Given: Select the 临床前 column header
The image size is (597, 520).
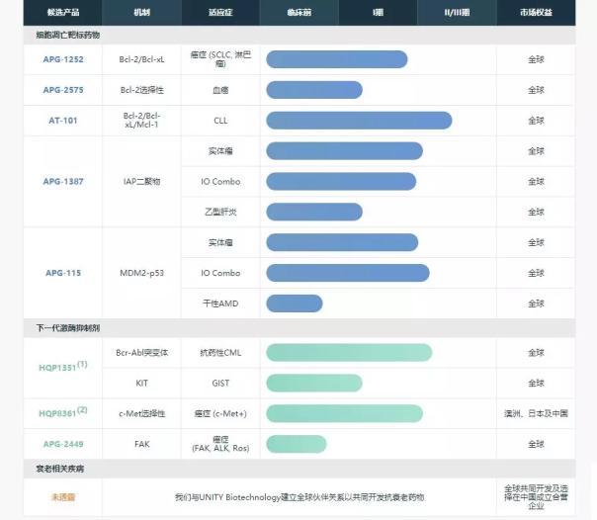Looking at the screenshot, I should [299, 13].
